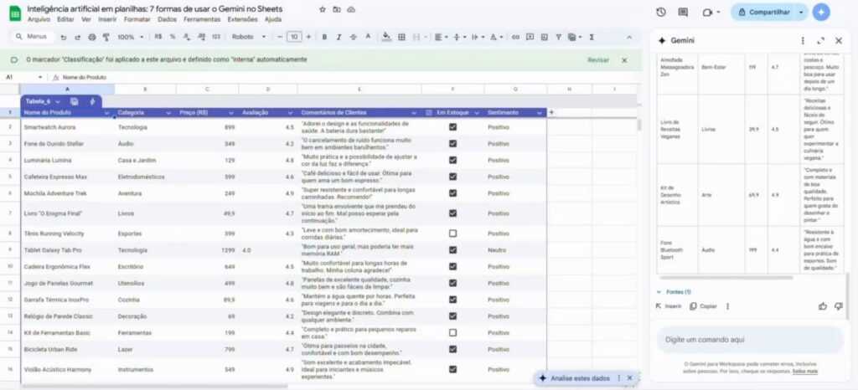Click the blue Gemini star button
This screenshot has height=390, width=858.
click(821, 12)
